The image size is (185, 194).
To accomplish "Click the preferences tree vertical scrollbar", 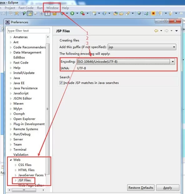I will [x=48, y=109].
